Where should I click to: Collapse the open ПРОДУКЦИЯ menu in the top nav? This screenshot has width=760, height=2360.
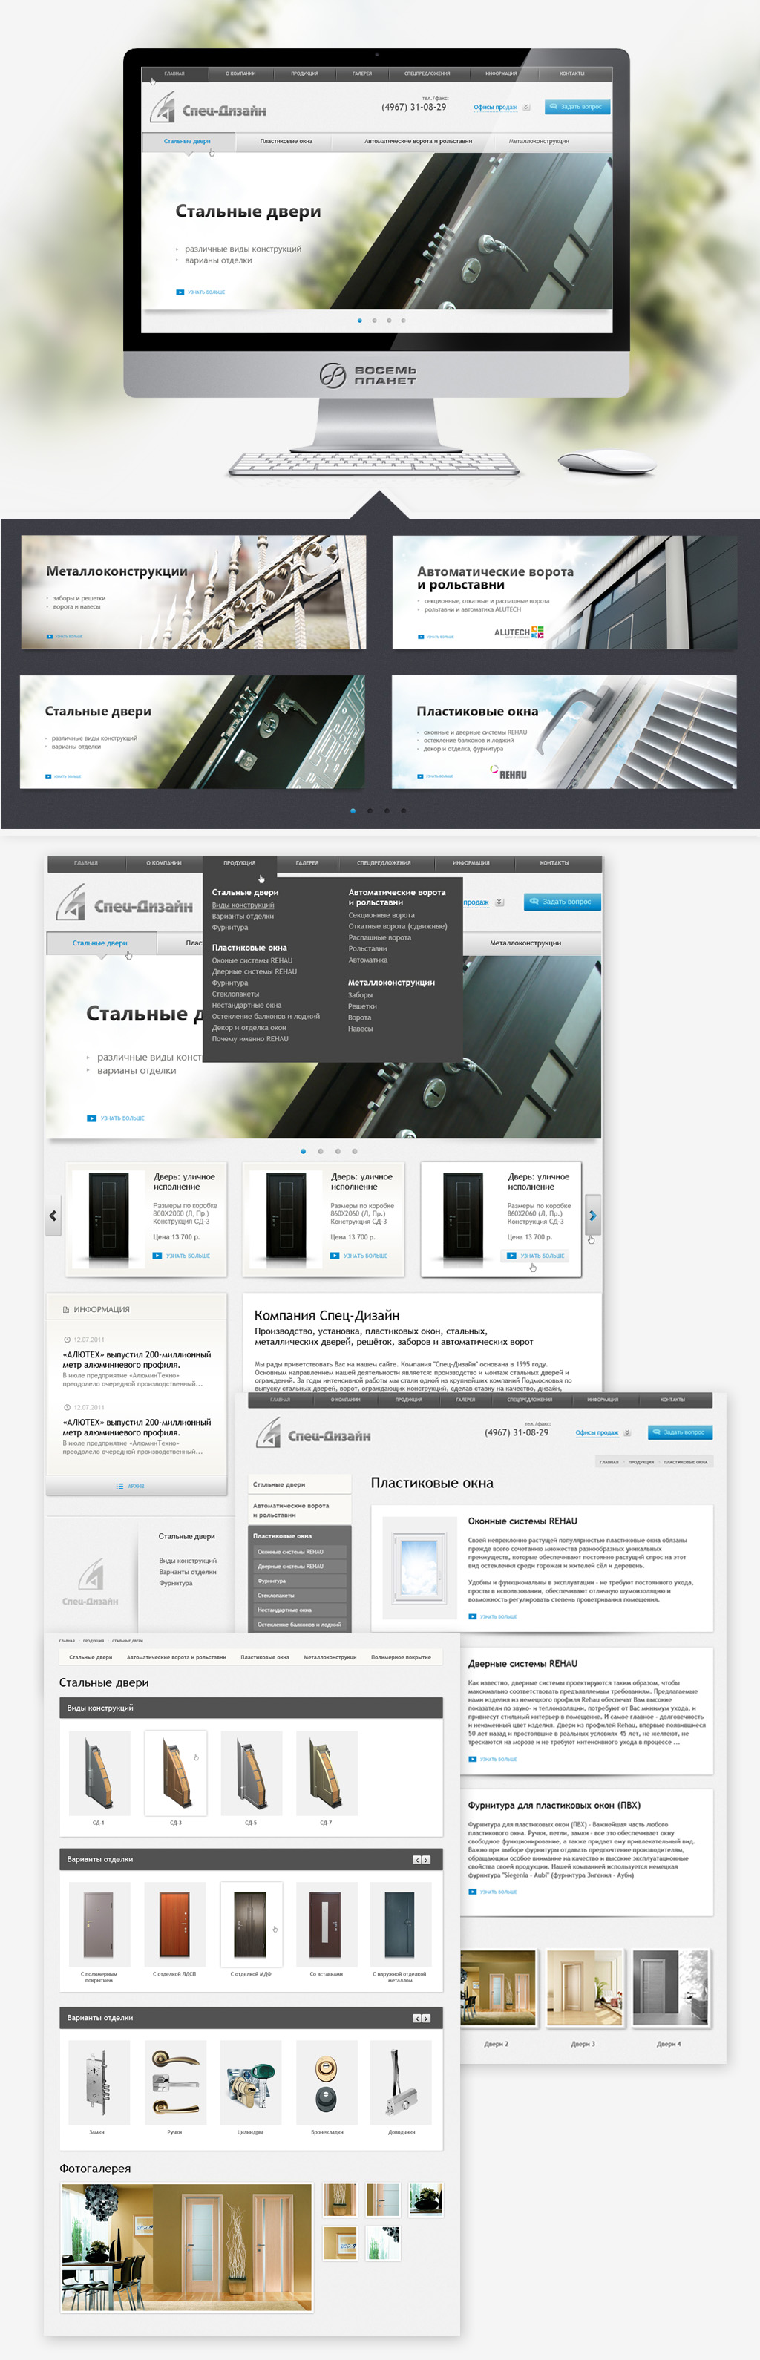point(239,863)
